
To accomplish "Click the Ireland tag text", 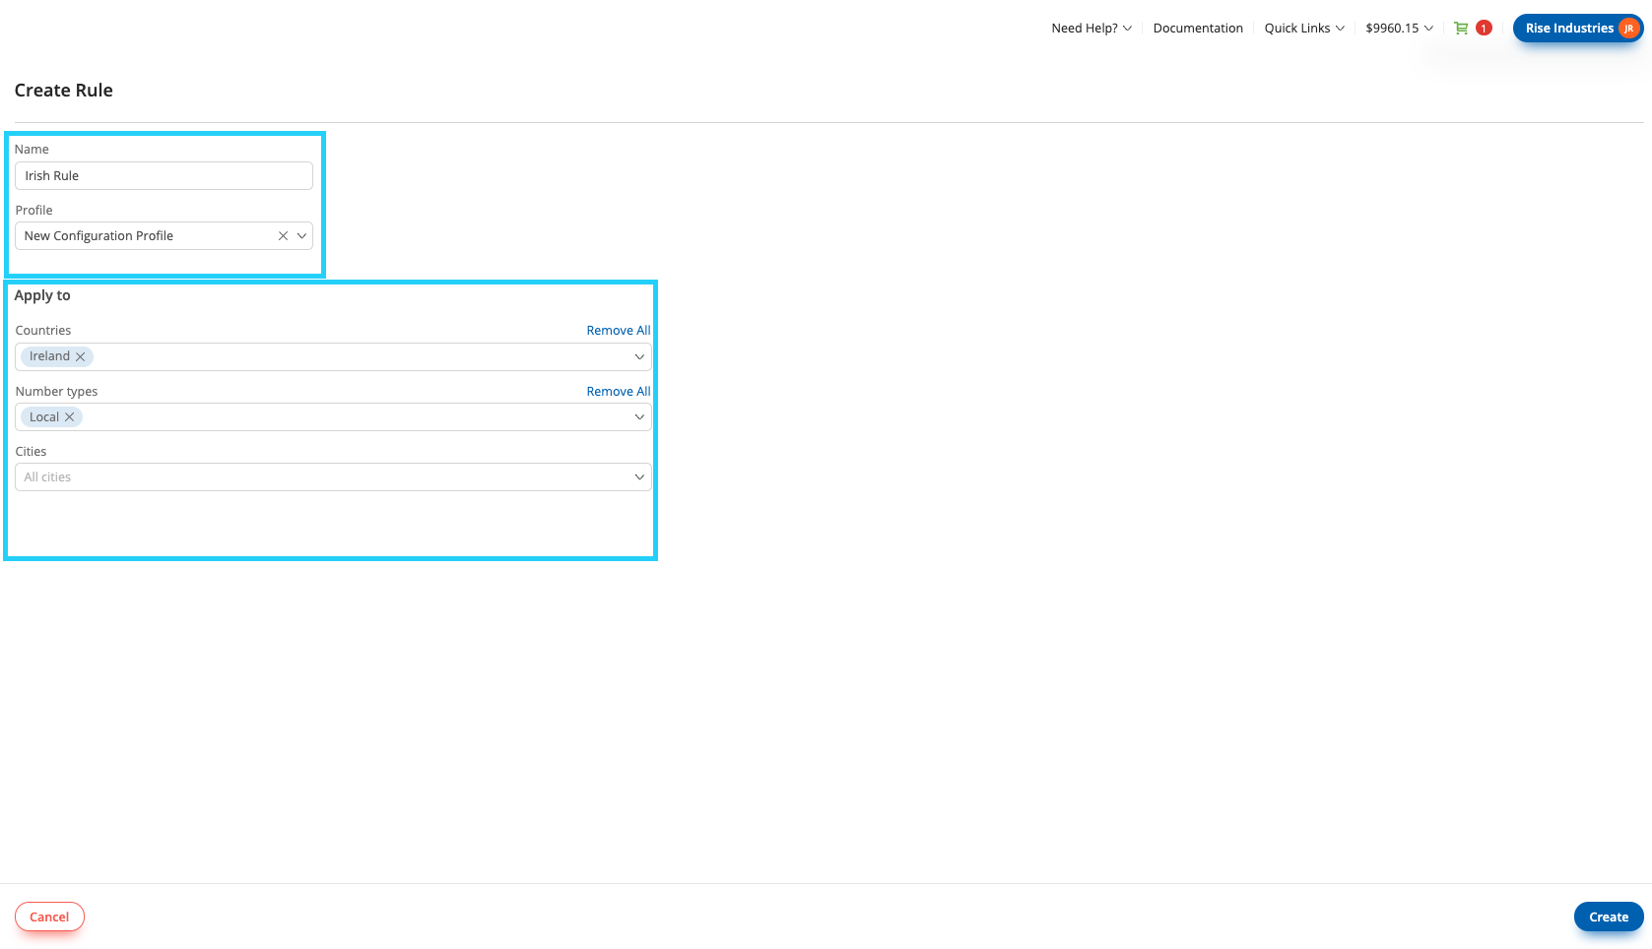I will [x=49, y=356].
